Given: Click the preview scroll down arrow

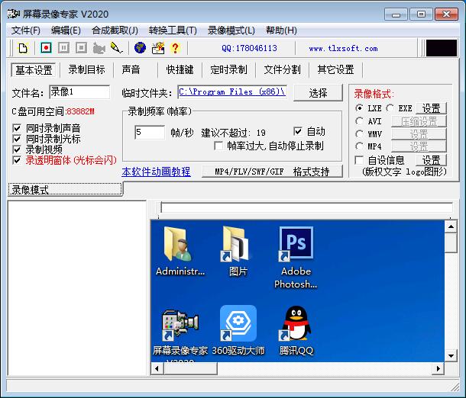Looking at the screenshot, I should tap(451, 355).
